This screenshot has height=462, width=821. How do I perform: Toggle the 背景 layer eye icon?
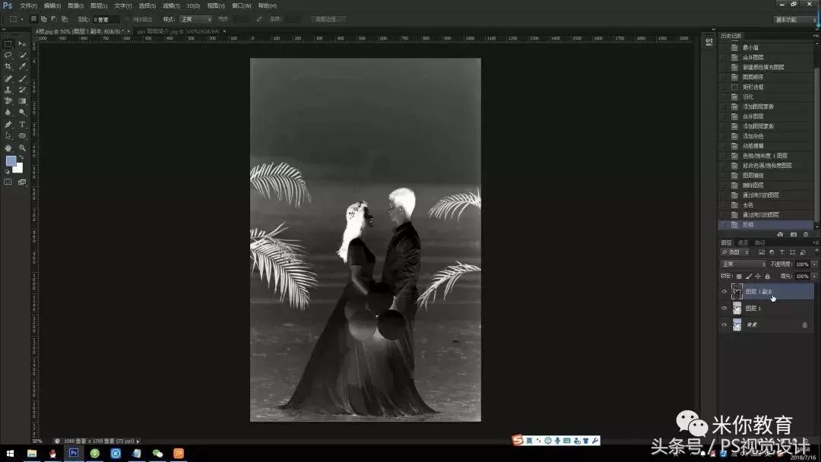(724, 324)
